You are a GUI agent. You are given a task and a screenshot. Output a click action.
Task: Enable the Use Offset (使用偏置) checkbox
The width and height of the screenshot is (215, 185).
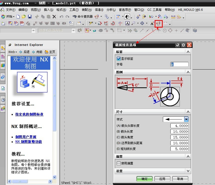[x=118, y=163]
